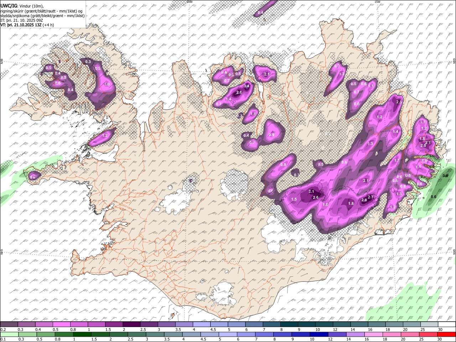Click the black 0.8 rain value offshore east

point(445,176)
